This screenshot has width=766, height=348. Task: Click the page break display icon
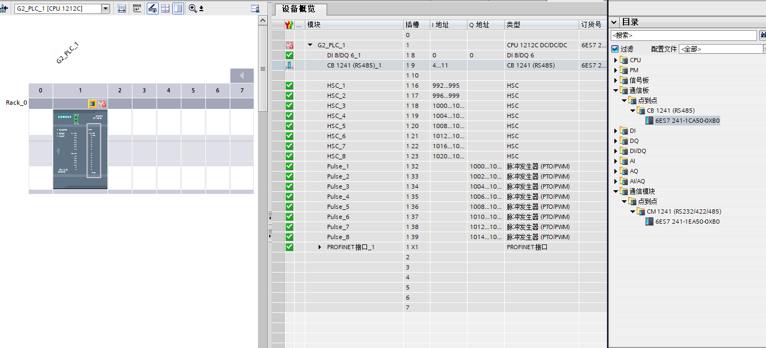tap(165, 9)
